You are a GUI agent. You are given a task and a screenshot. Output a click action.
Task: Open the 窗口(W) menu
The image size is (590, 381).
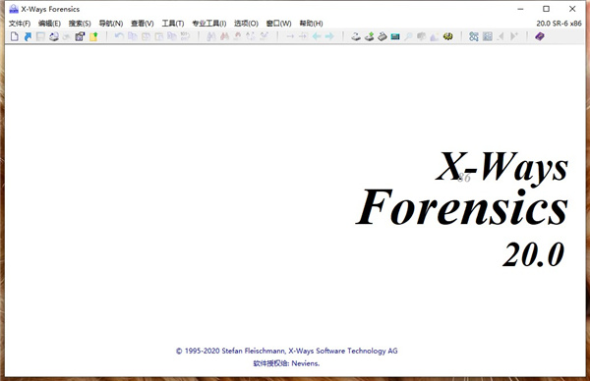(279, 24)
